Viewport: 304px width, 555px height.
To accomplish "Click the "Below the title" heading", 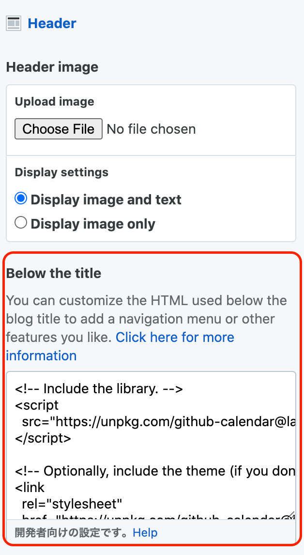I will coord(53,273).
